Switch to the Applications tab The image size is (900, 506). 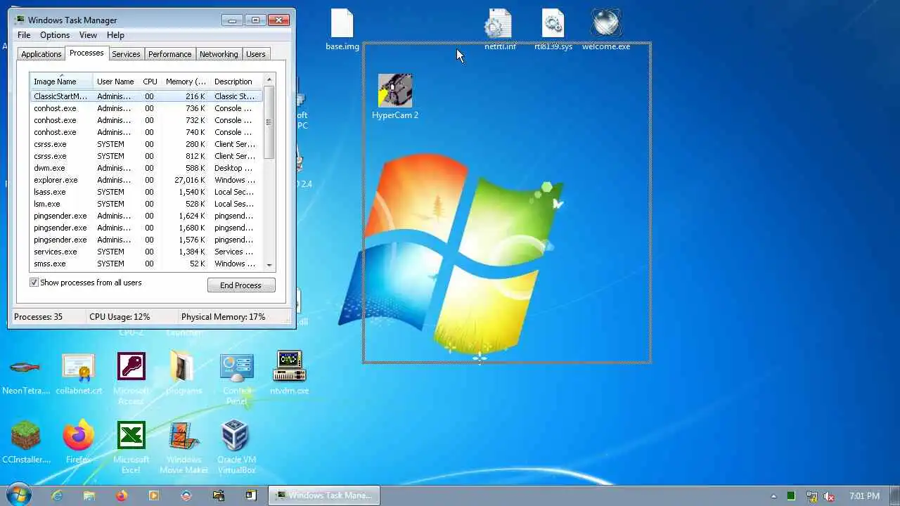click(41, 54)
